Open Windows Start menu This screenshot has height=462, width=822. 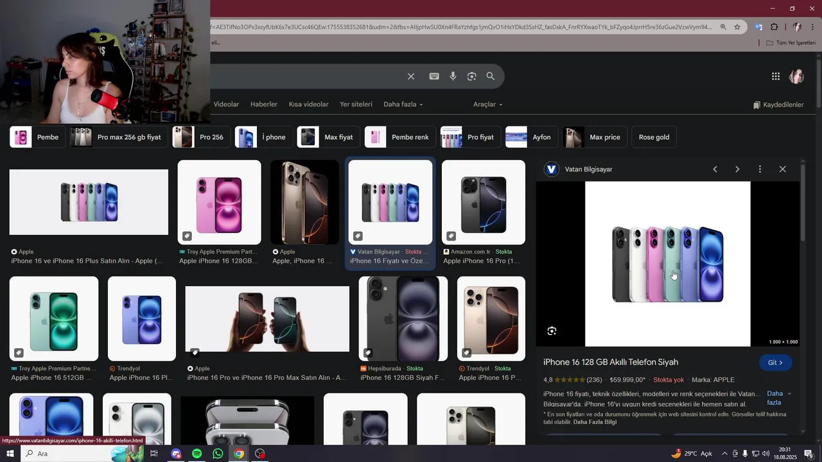tap(10, 454)
